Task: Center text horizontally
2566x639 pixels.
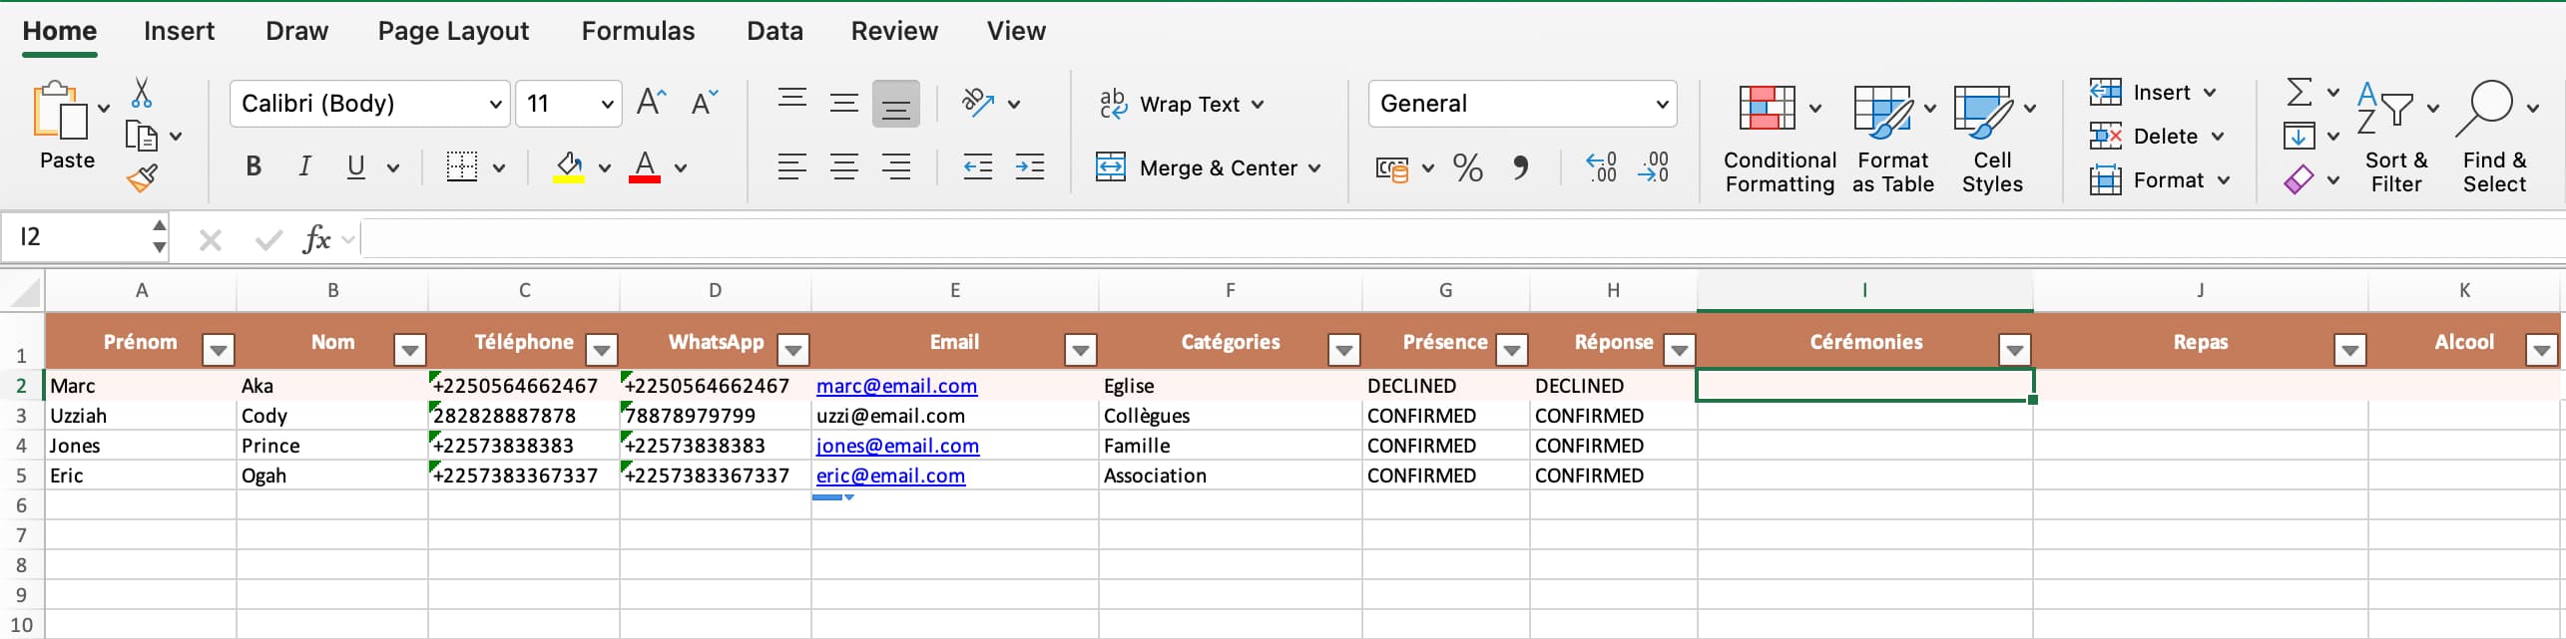Action: (844, 166)
